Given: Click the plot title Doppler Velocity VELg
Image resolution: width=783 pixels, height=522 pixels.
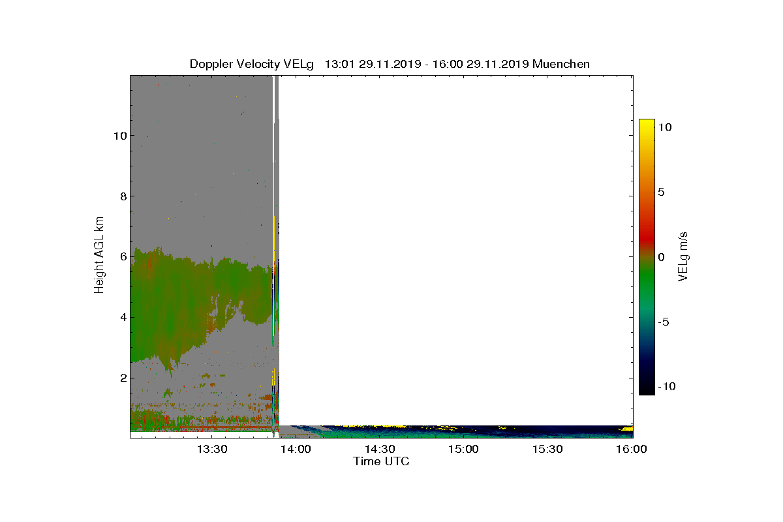Looking at the screenshot, I should (x=251, y=64).
